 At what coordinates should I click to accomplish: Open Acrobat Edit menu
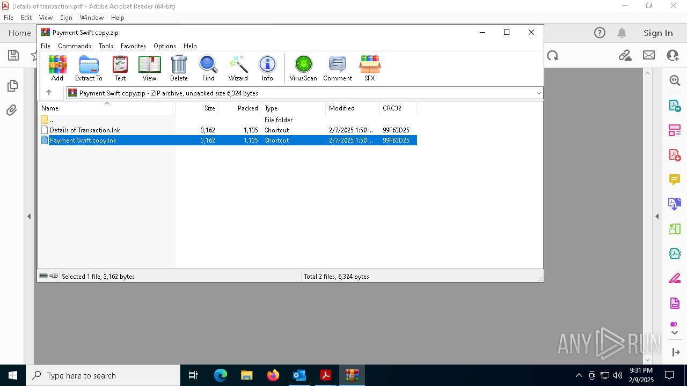pos(26,18)
